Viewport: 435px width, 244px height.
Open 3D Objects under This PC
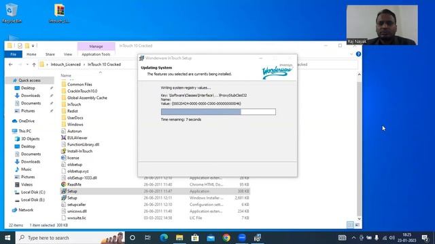pos(30,139)
